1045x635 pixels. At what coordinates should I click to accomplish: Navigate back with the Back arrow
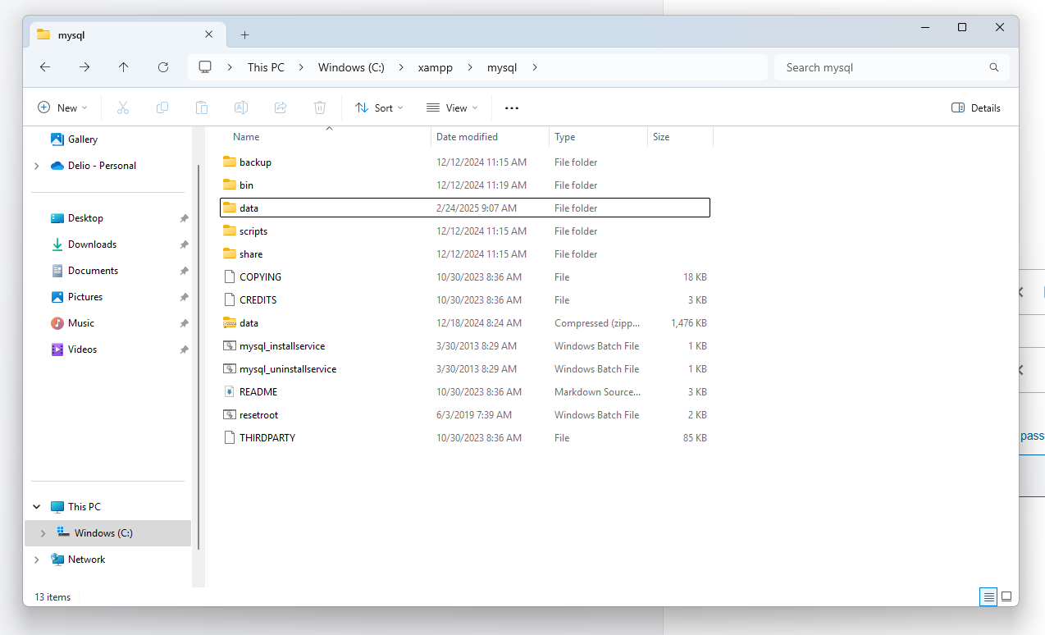pos(45,67)
